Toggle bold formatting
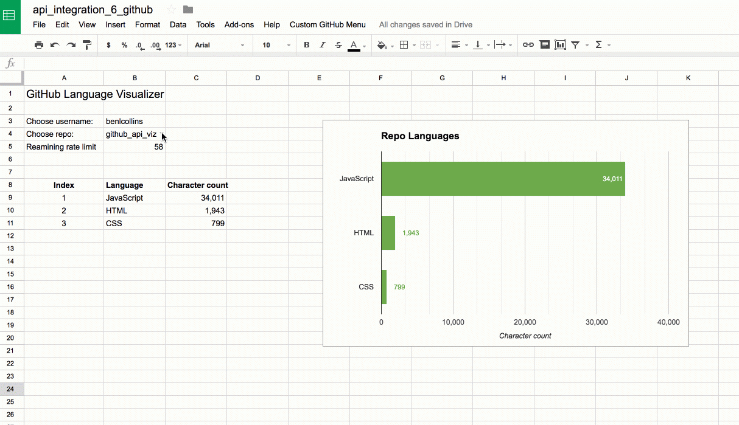Viewport: 739px width, 425px height. (306, 44)
